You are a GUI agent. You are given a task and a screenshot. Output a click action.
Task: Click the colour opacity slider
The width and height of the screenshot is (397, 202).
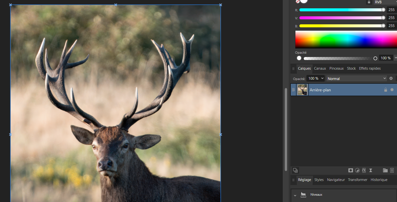340,58
